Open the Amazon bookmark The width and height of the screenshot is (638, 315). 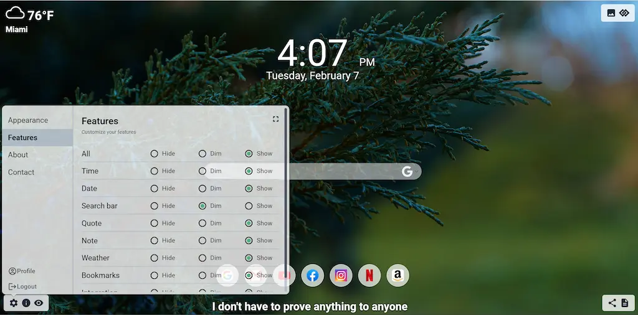398,275
